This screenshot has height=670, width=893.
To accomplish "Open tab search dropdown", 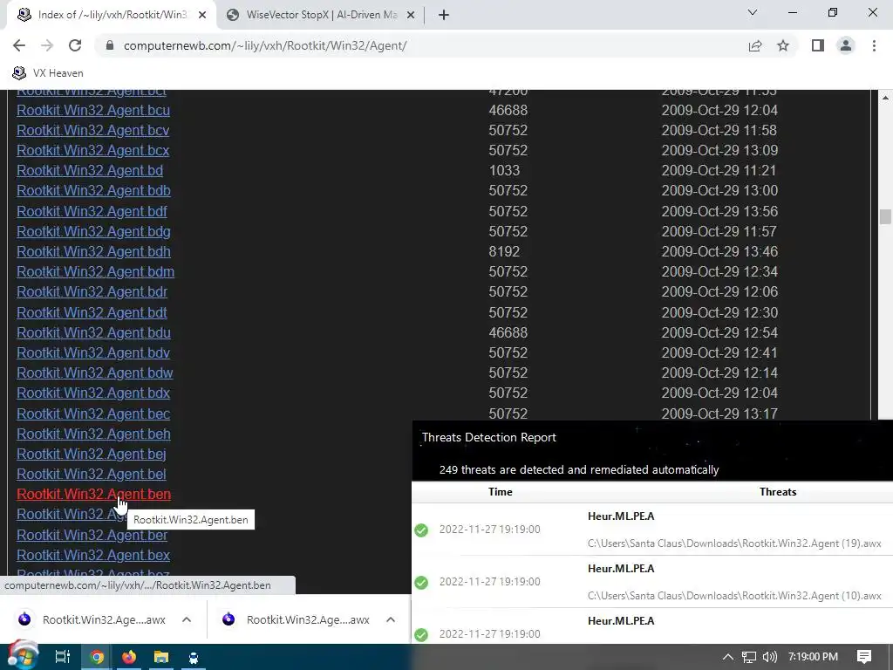I will [753, 12].
